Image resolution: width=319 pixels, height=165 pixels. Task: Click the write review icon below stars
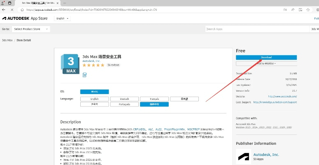(84, 75)
